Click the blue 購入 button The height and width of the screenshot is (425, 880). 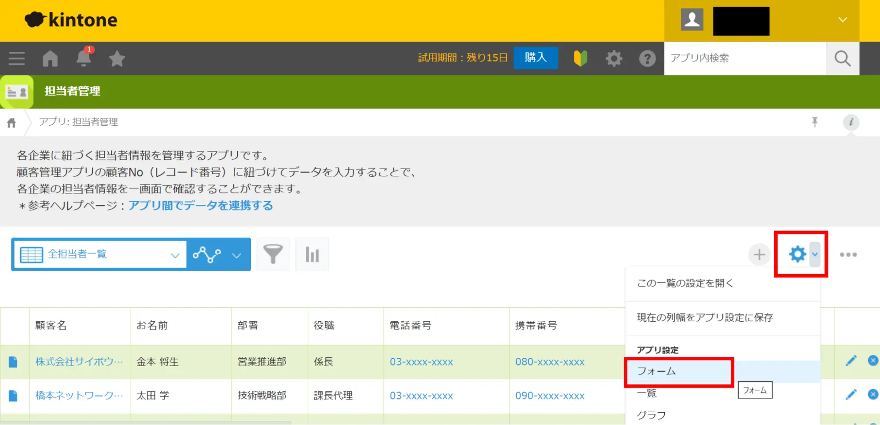(535, 58)
